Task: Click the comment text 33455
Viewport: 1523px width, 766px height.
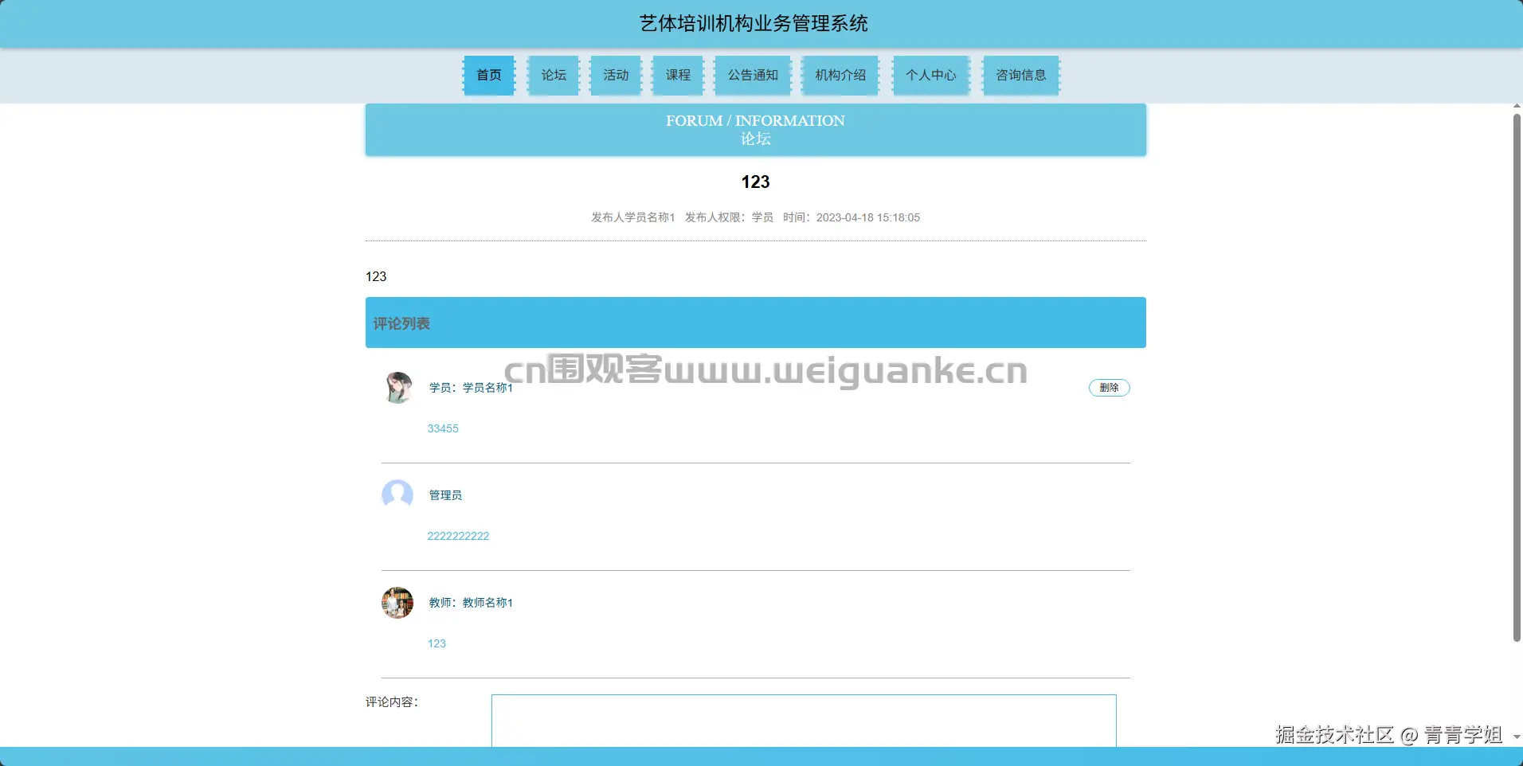Action: click(x=443, y=428)
